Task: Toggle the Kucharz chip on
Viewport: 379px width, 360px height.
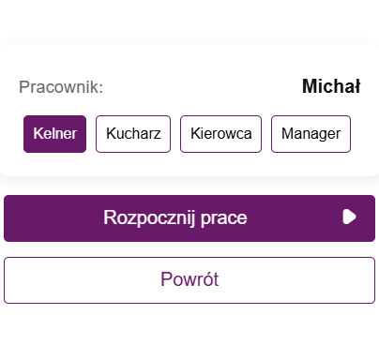Action: tap(133, 134)
